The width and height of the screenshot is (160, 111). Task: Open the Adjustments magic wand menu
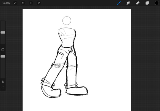[23, 3]
